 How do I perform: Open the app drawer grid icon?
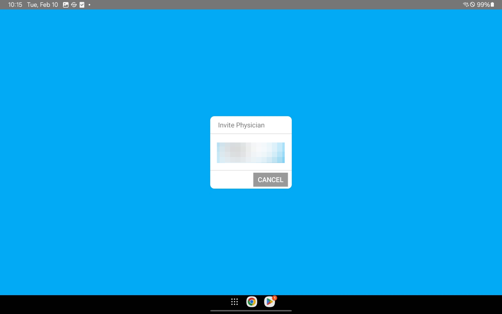pos(234,302)
